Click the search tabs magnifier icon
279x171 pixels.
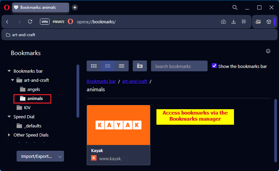coord(235,7)
